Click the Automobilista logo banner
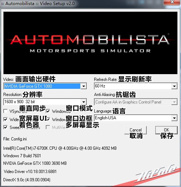 click(x=90, y=43)
